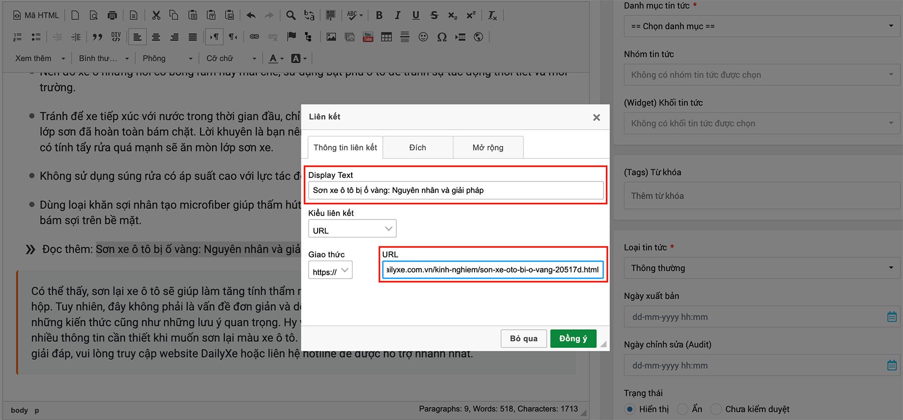Screen dimensions: 903x420
Task: Confirm link with Đồng ý button
Action: tap(573, 338)
